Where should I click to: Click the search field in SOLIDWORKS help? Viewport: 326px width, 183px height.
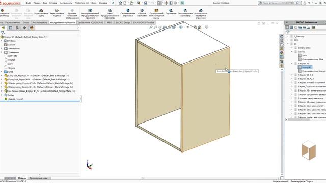[x=279, y=3]
